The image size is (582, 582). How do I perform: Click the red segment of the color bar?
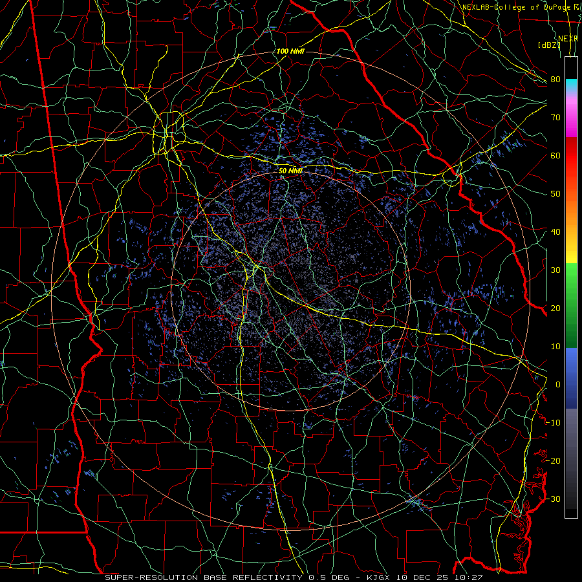coord(571,156)
